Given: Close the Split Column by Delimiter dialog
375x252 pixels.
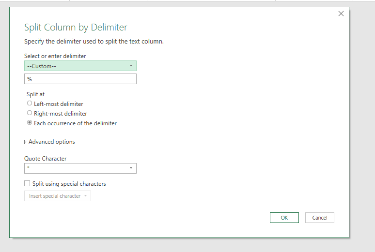Looking at the screenshot, I should [341, 14].
